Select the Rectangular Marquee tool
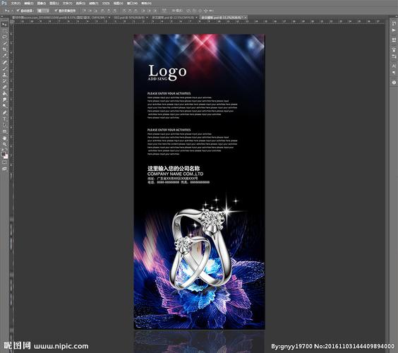 point(4,31)
